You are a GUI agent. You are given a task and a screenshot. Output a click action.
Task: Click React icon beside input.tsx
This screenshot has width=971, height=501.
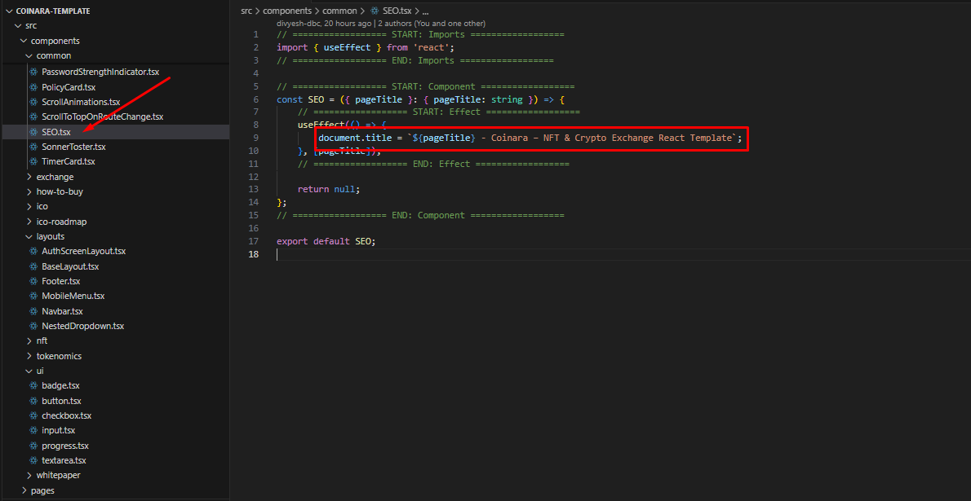coord(34,430)
